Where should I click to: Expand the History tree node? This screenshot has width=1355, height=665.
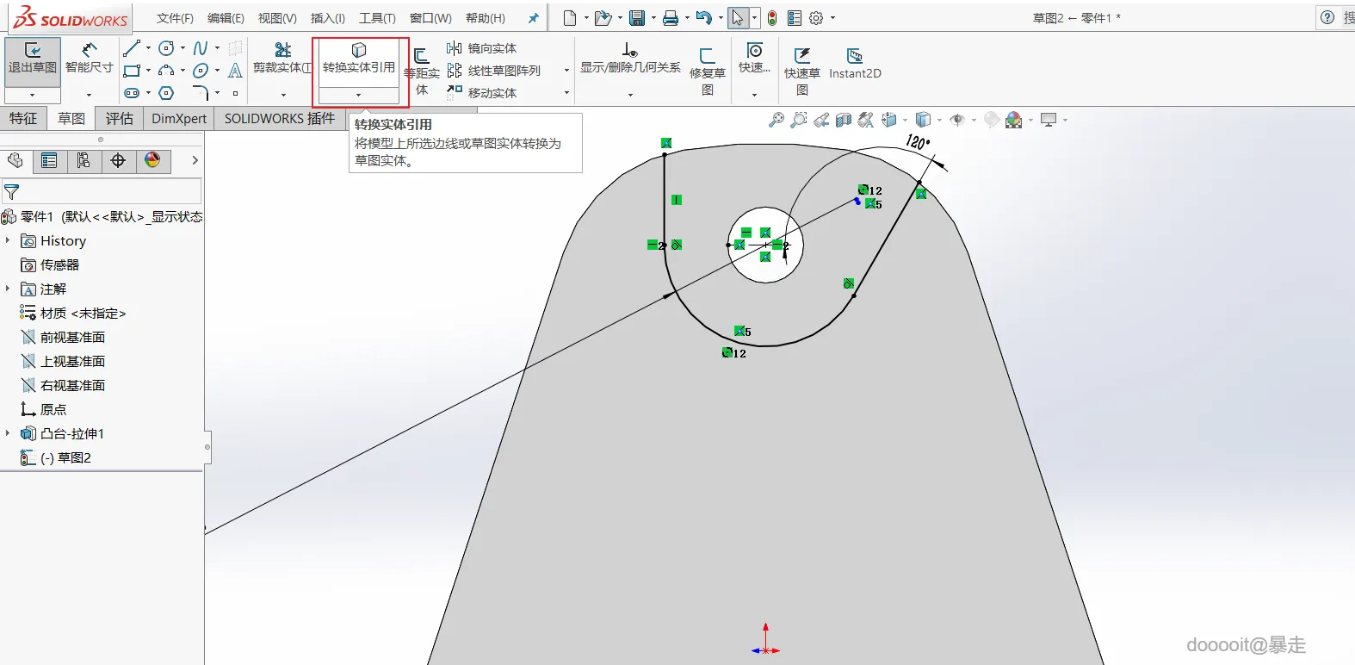8,241
